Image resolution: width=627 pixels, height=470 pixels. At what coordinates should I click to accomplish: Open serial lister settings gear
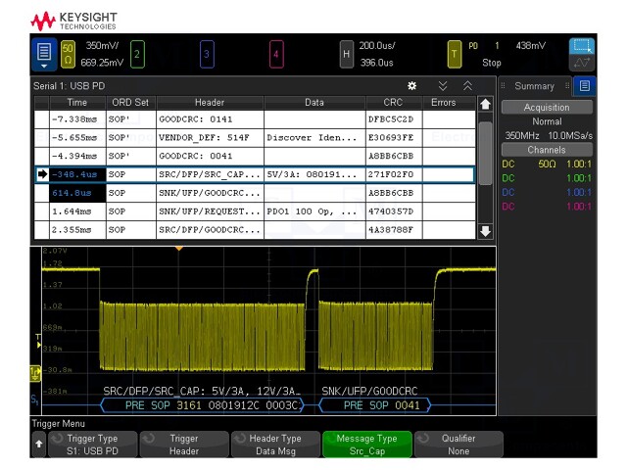[411, 85]
